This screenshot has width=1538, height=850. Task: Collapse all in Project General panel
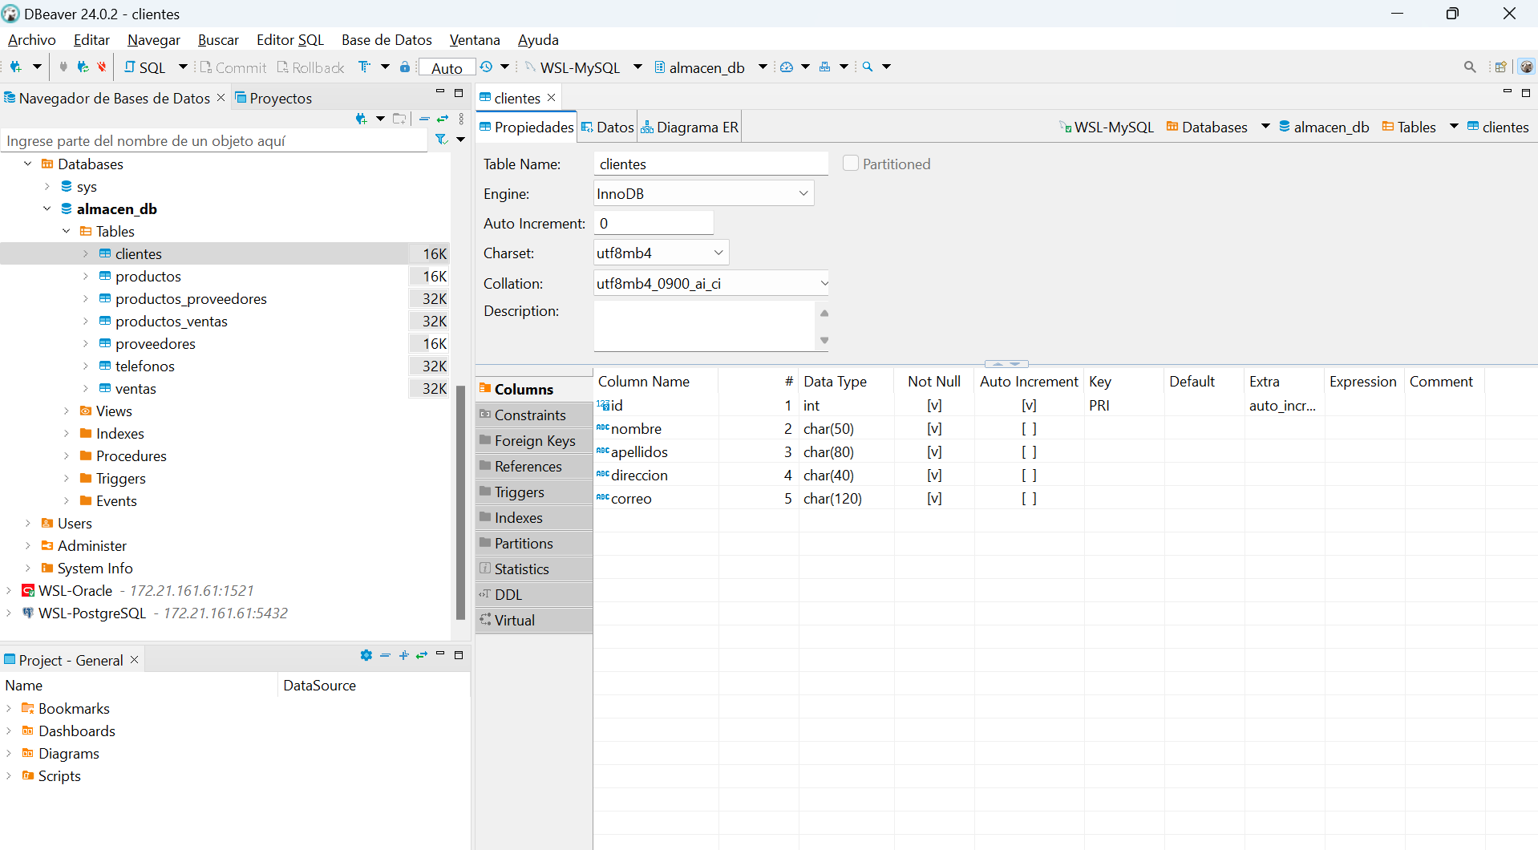click(x=385, y=655)
